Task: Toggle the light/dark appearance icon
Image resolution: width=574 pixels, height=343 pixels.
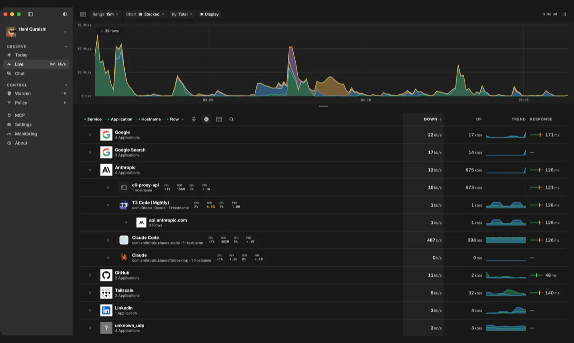Action: point(65,14)
